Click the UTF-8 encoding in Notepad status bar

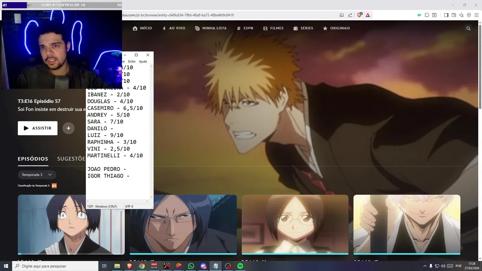(129, 207)
